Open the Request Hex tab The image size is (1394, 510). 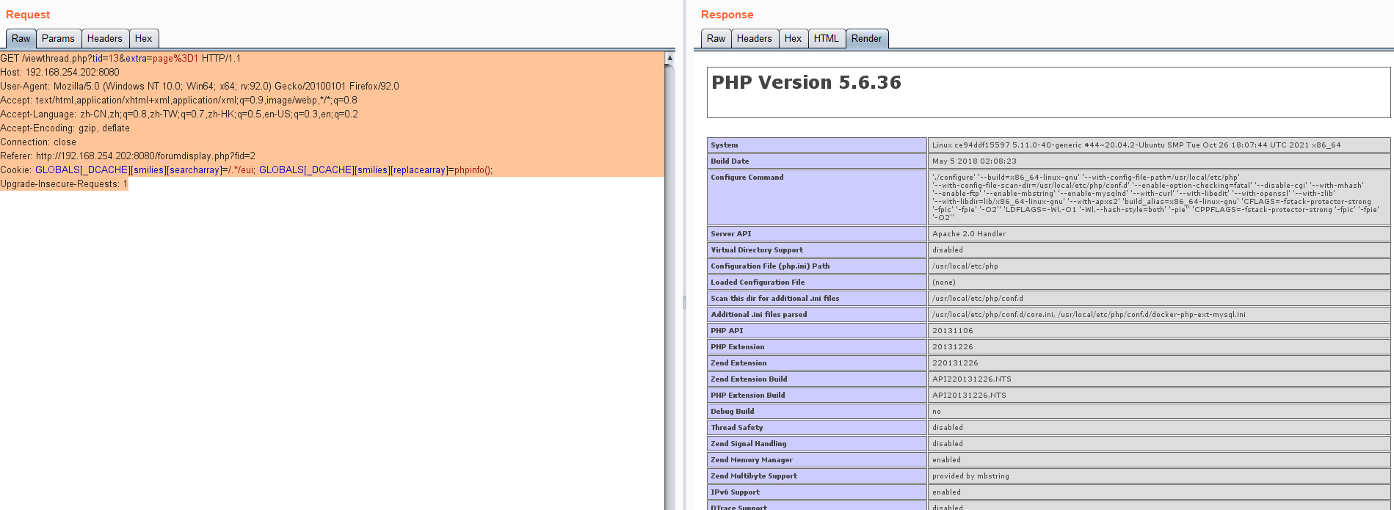point(144,39)
